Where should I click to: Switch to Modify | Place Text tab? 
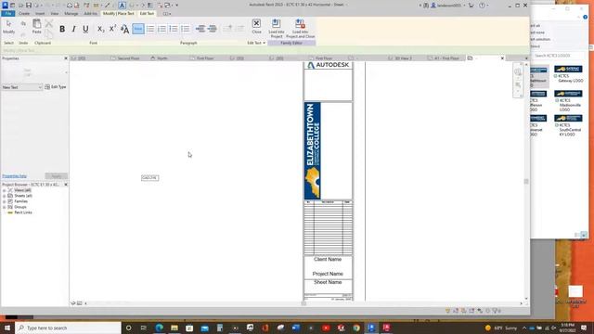tap(119, 13)
